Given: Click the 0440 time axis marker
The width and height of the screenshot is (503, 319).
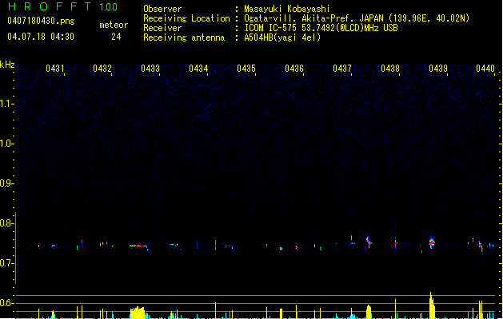Looking at the screenshot, I should tap(485, 69).
